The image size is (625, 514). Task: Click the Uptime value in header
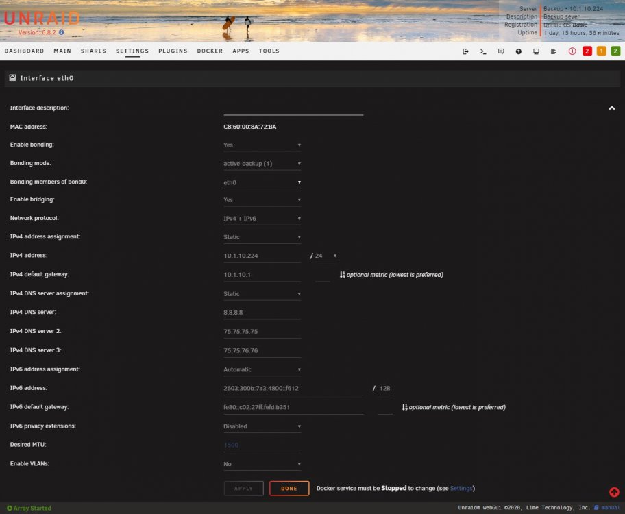582,33
